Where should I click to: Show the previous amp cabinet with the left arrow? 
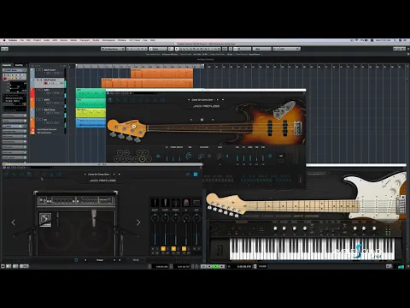14,222
